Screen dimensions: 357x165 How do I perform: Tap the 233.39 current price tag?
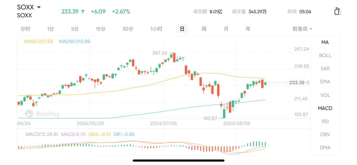[x=297, y=82]
